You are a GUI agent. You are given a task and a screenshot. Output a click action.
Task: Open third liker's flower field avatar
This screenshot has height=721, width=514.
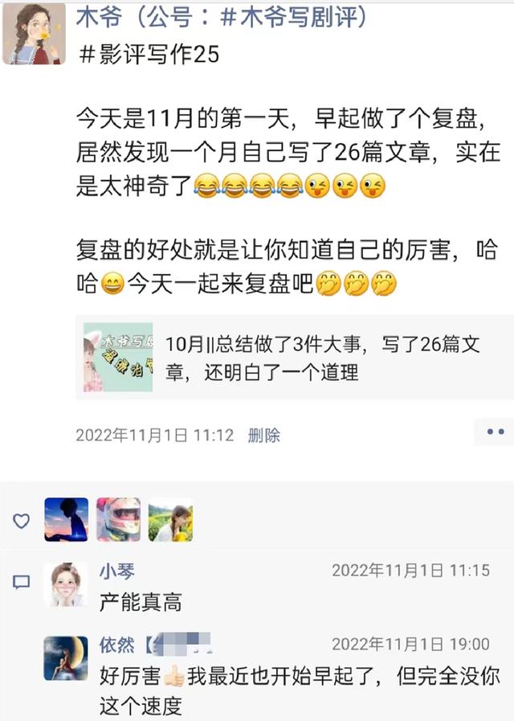point(170,519)
